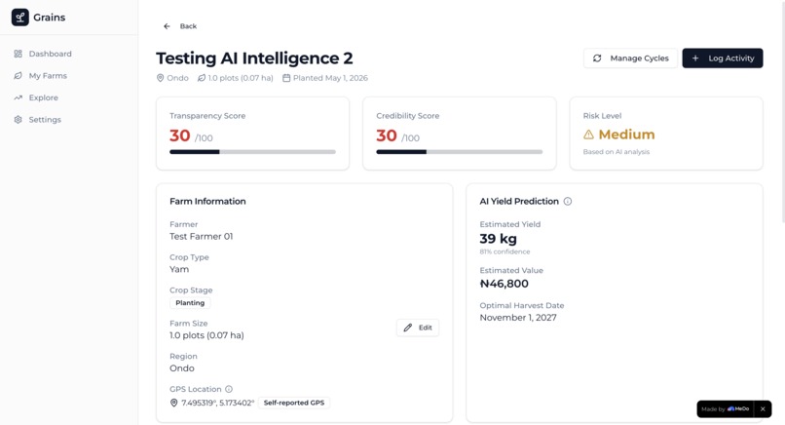
Task: Click the AI Yield Prediction info icon
Action: (568, 202)
